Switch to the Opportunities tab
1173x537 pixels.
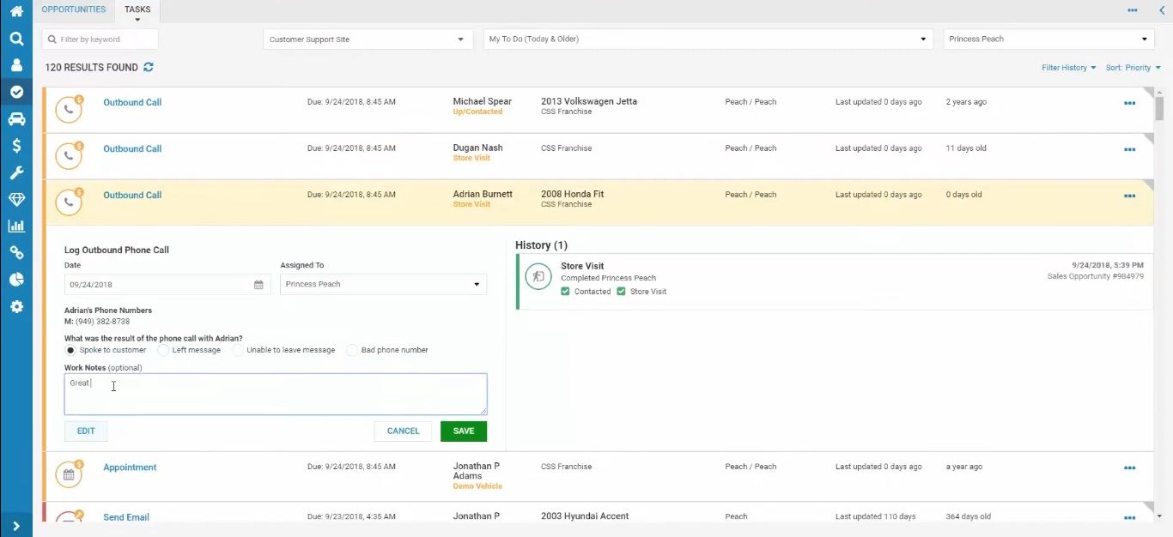pos(74,9)
